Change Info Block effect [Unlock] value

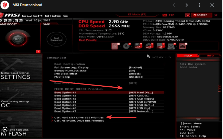135,74
